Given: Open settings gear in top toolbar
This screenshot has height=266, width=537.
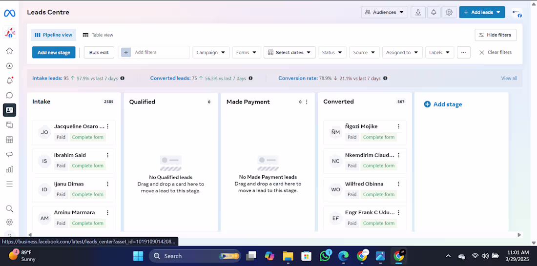Looking at the screenshot, I should coord(449,12).
